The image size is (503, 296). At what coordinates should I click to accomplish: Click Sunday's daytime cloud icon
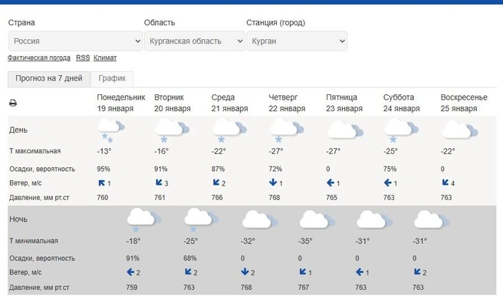tap(460, 130)
